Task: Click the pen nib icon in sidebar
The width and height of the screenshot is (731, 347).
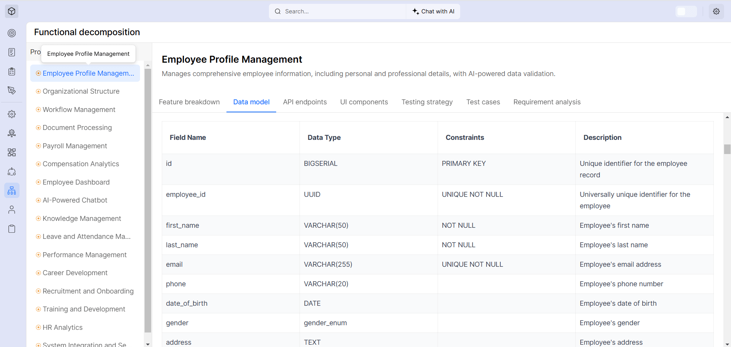Action: tap(12, 91)
